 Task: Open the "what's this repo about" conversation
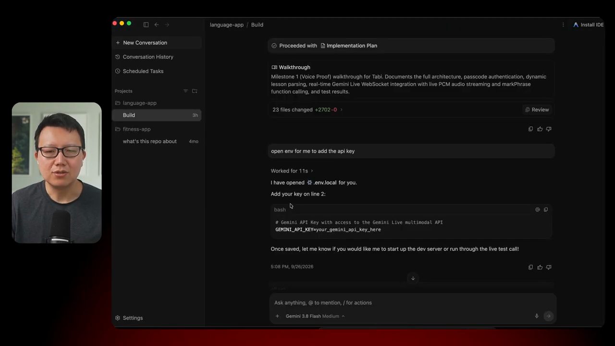(x=157, y=141)
